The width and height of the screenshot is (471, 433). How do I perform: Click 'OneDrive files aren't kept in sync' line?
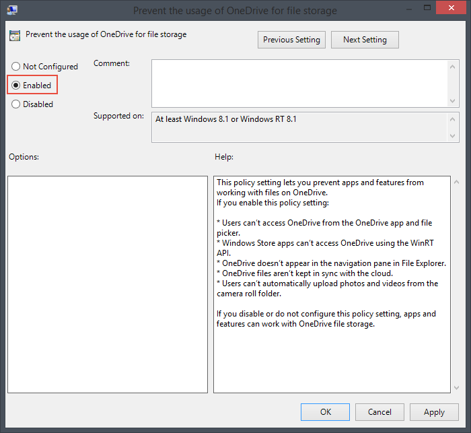(x=305, y=273)
